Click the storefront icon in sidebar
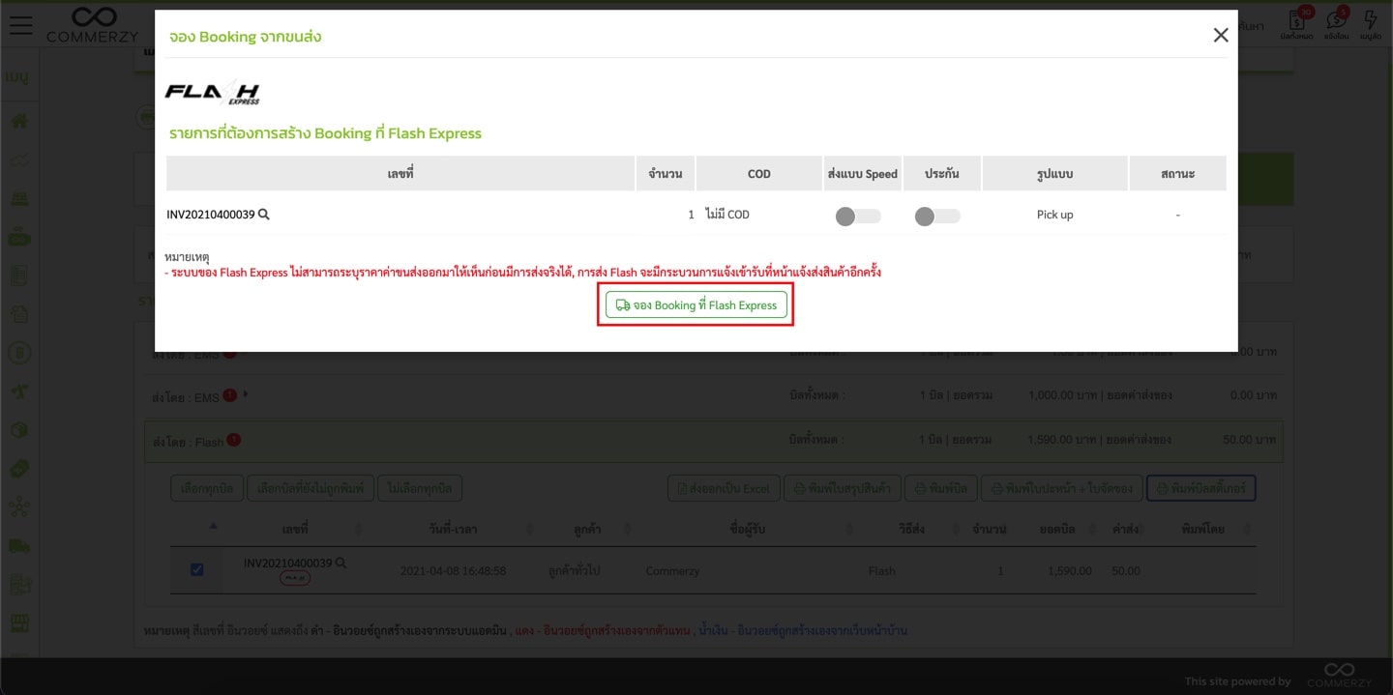Viewport: 1393px width, 695px height. (19, 623)
